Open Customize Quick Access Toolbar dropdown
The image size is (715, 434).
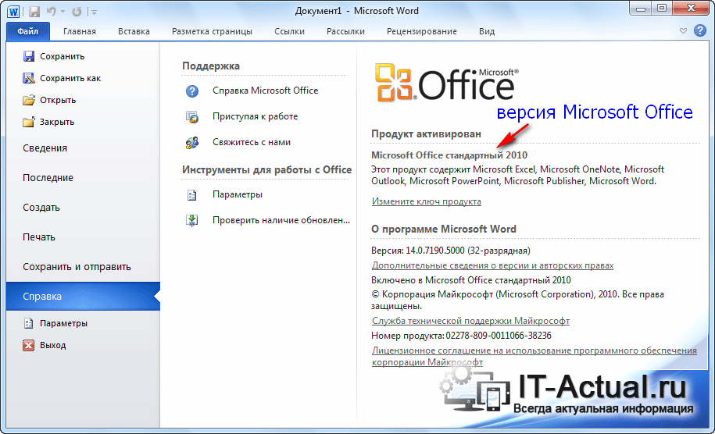[94, 12]
